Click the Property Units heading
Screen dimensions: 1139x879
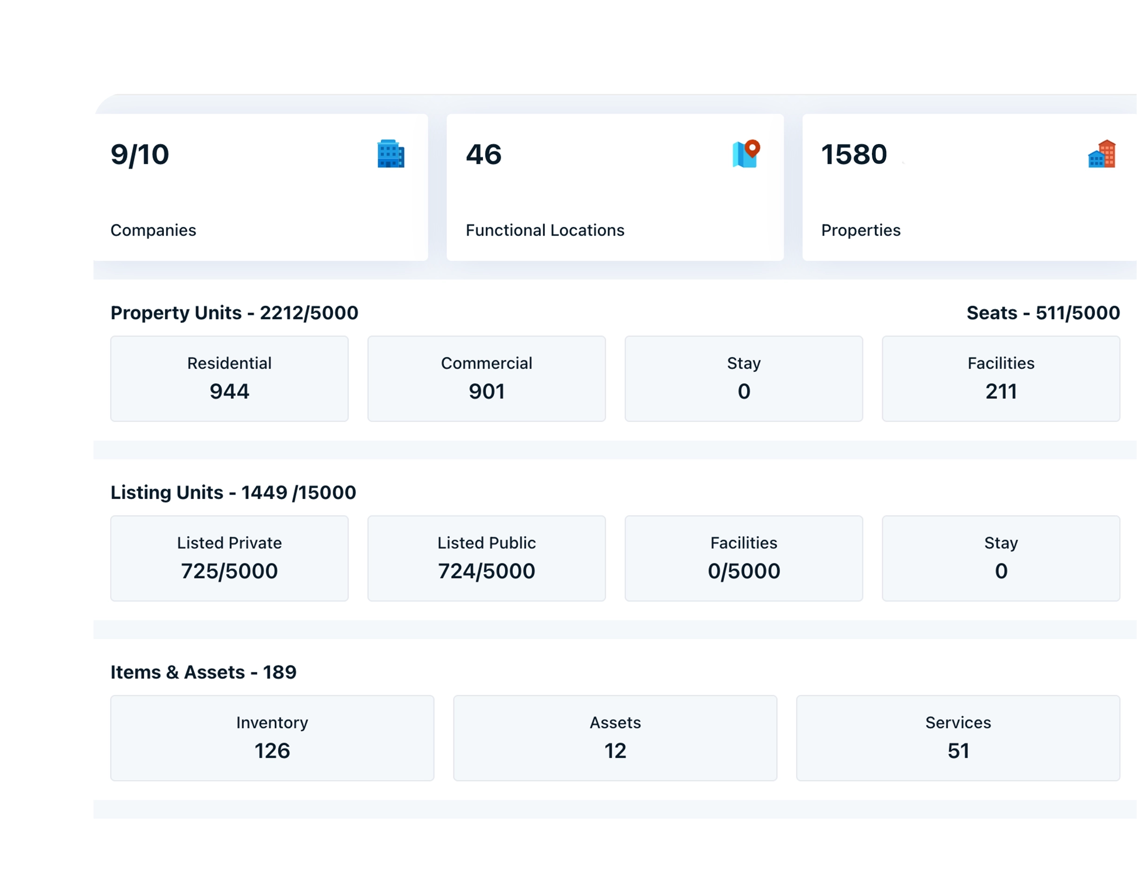click(234, 313)
